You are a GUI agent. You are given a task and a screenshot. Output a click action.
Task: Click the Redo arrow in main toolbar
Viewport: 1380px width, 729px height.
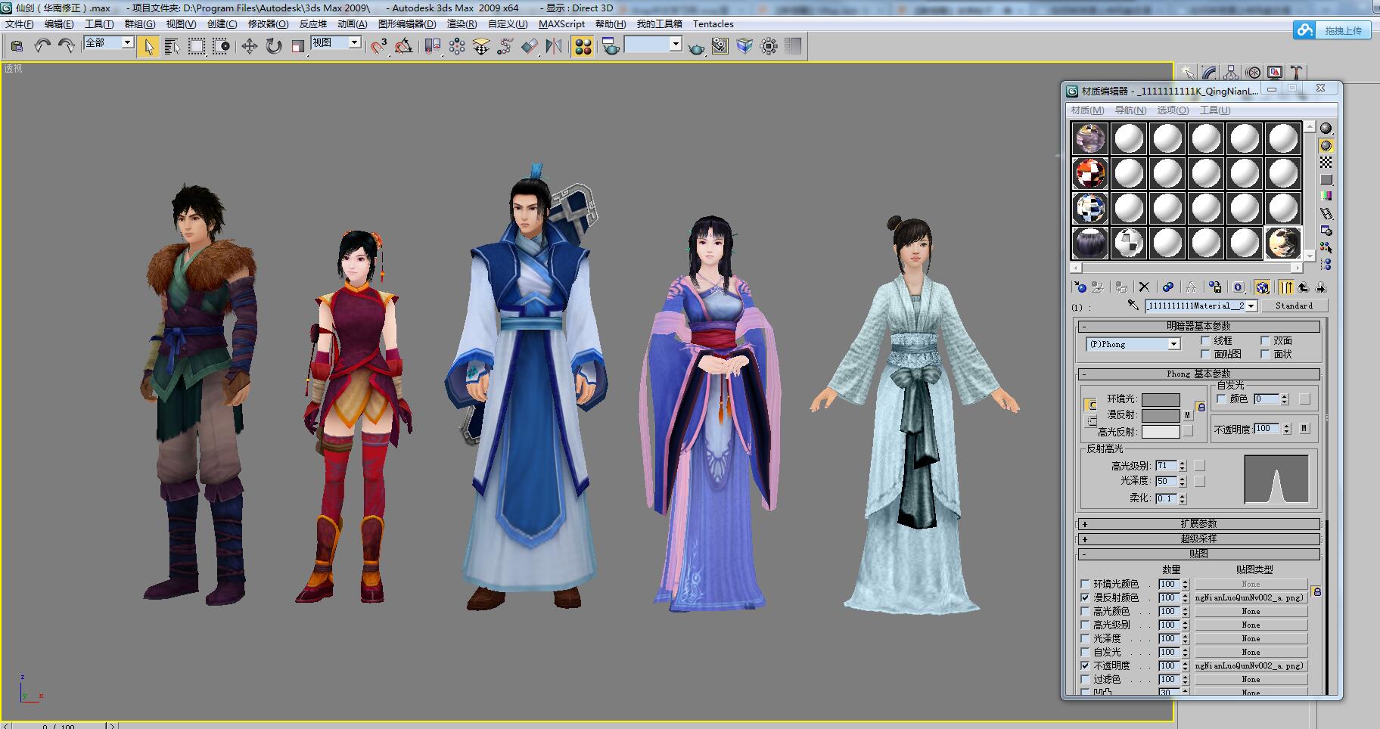[x=67, y=46]
